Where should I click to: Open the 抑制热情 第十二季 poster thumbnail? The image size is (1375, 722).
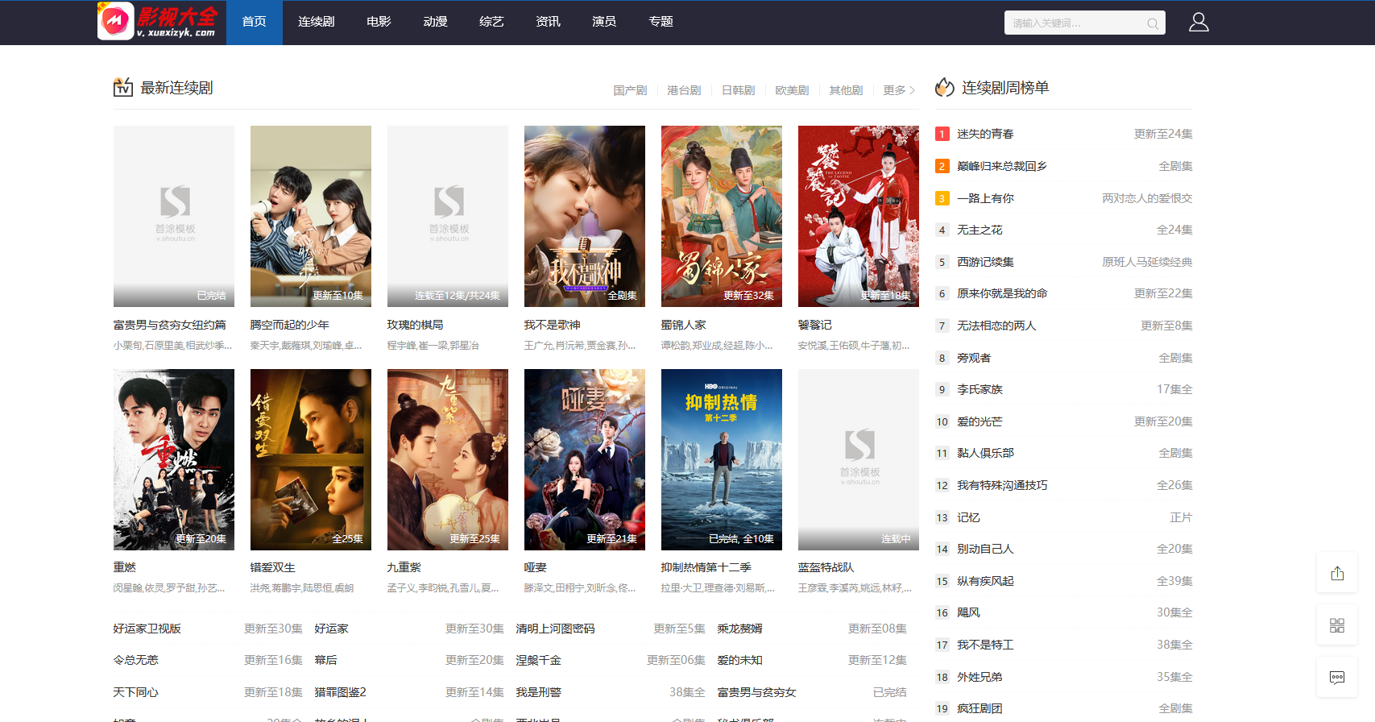point(722,459)
